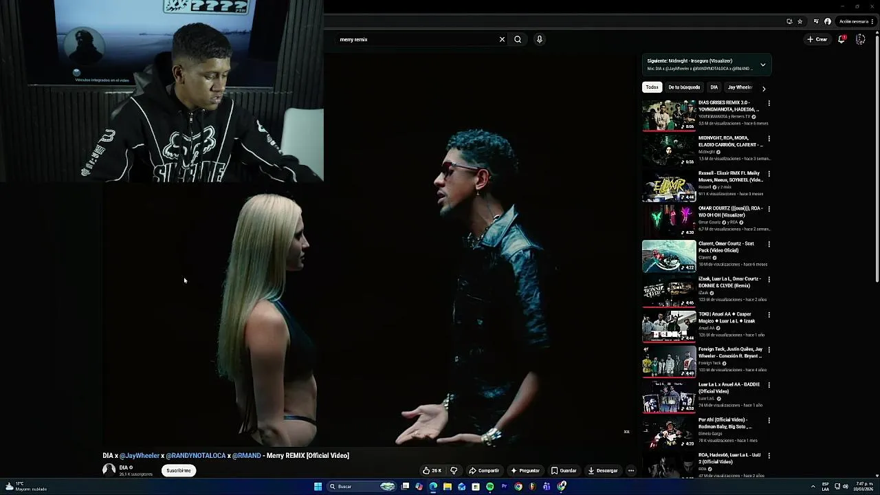
Task: Open Clarent Scat Pack video thumbnail
Action: click(669, 256)
